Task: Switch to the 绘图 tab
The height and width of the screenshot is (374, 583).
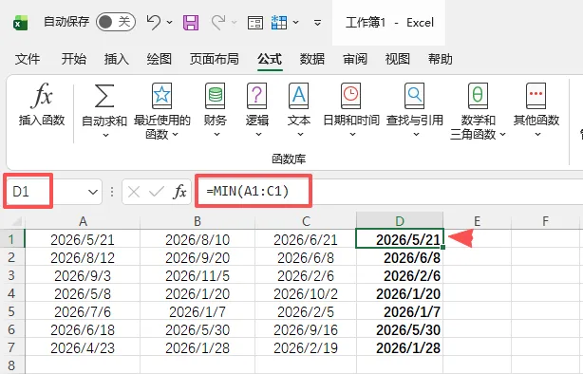Action: pyautogui.click(x=160, y=59)
